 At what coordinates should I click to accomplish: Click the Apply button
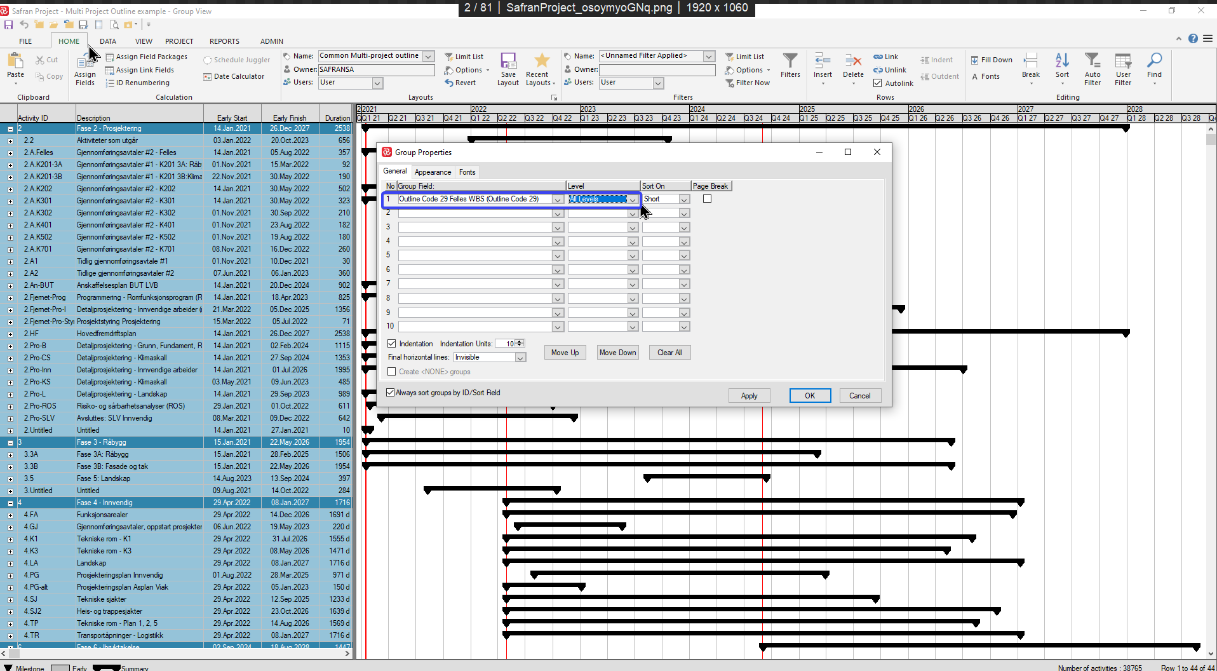click(x=749, y=396)
